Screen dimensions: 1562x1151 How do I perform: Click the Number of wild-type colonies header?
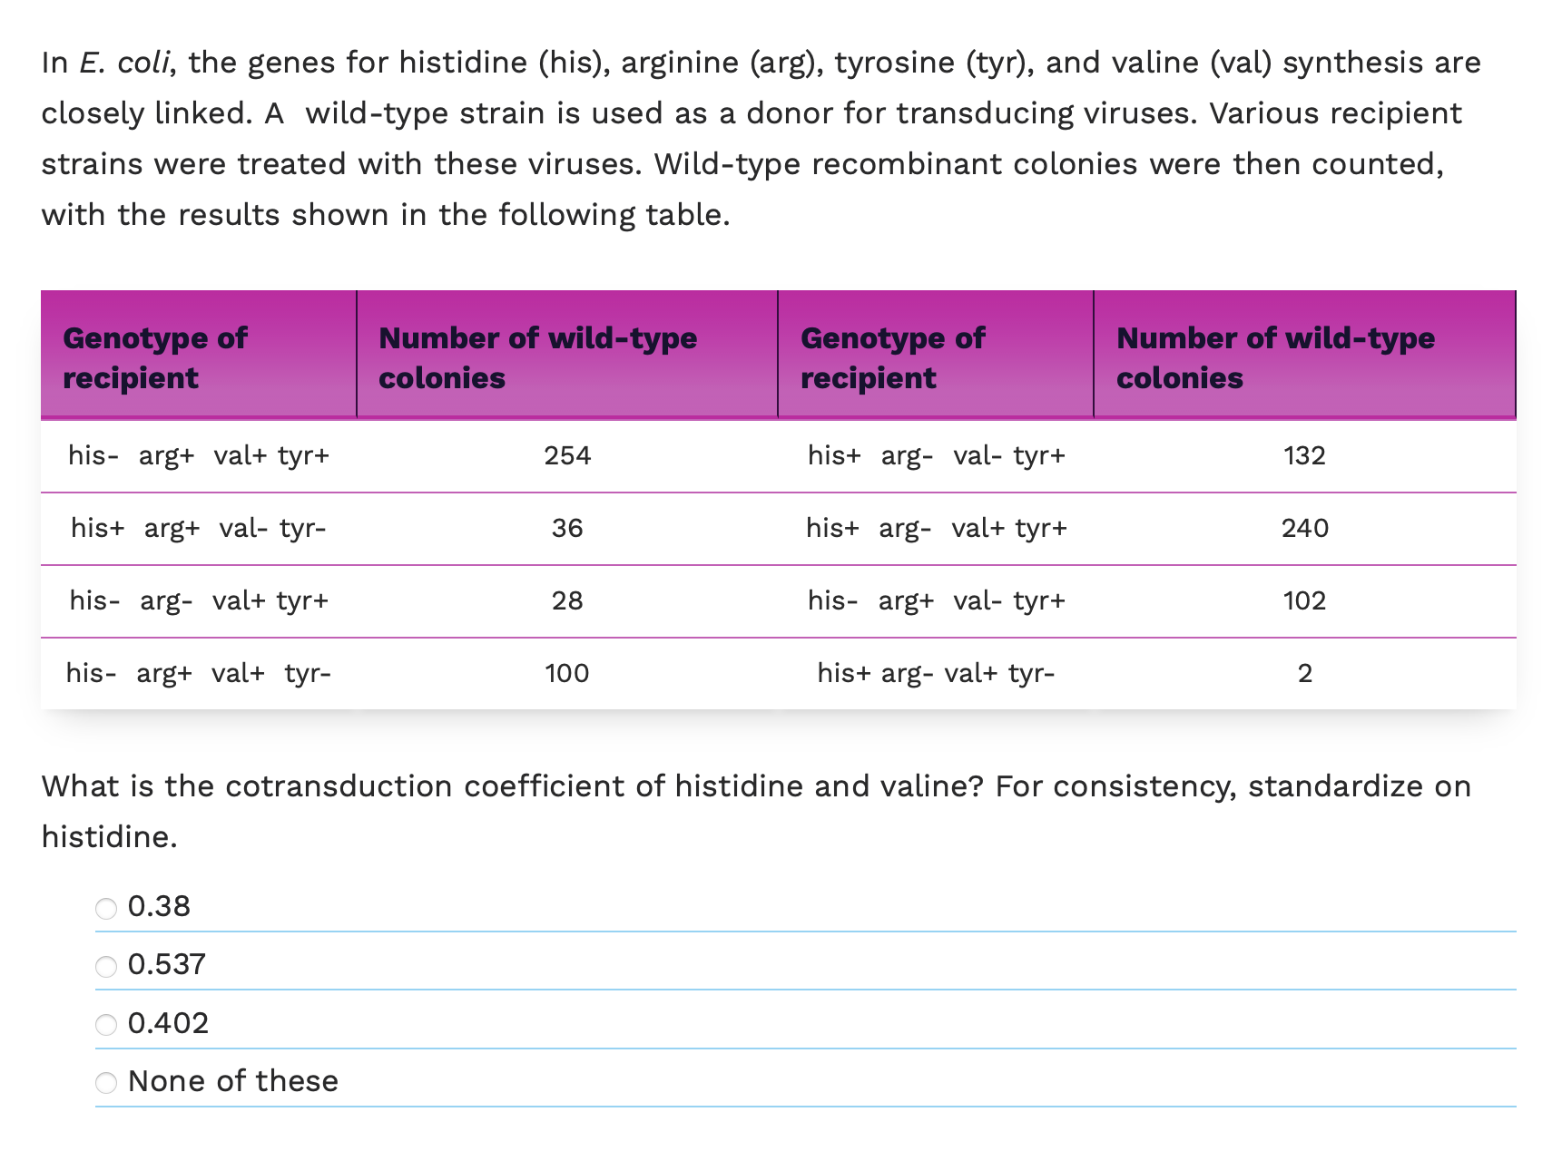pos(538,357)
